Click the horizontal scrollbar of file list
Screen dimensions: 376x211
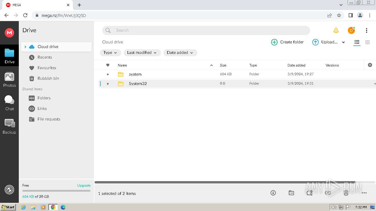[x=225, y=182]
